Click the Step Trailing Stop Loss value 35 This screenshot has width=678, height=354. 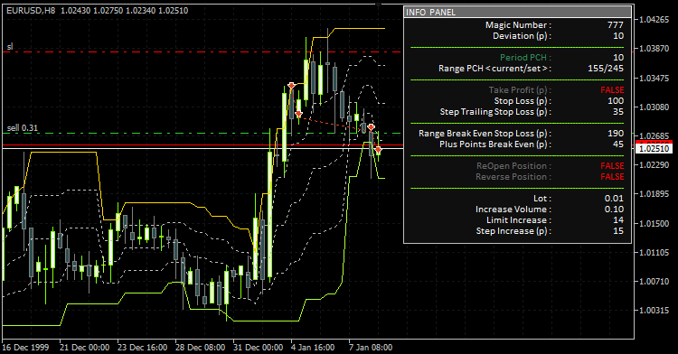(618, 112)
